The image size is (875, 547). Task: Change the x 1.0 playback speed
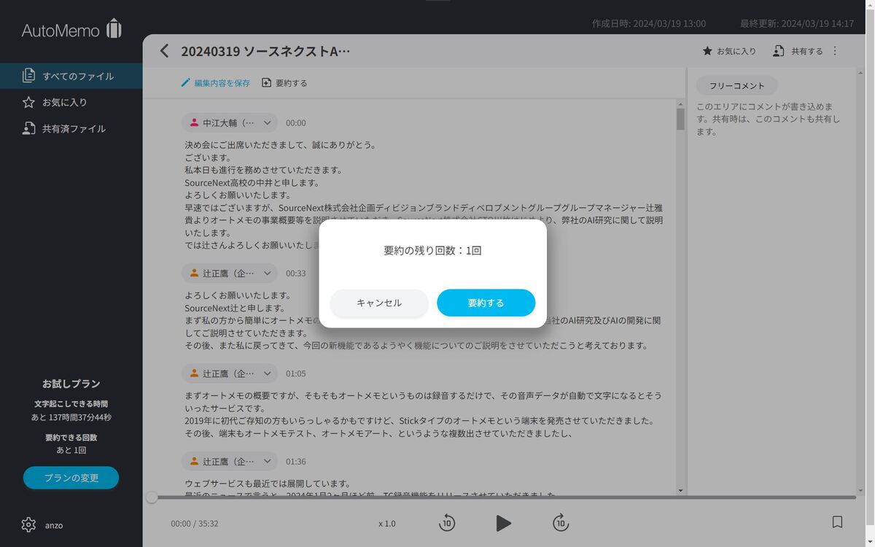coord(387,523)
